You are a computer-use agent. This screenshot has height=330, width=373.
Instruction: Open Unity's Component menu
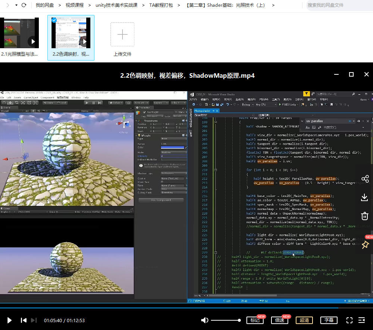coord(47,98)
